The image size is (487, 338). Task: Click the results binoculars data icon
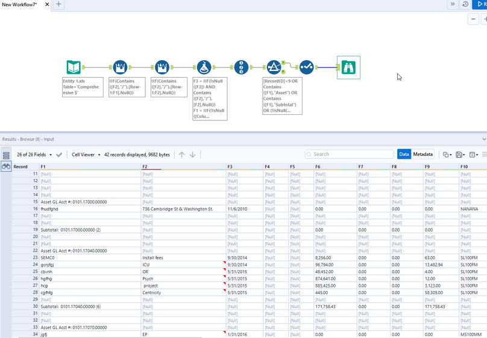click(6, 167)
